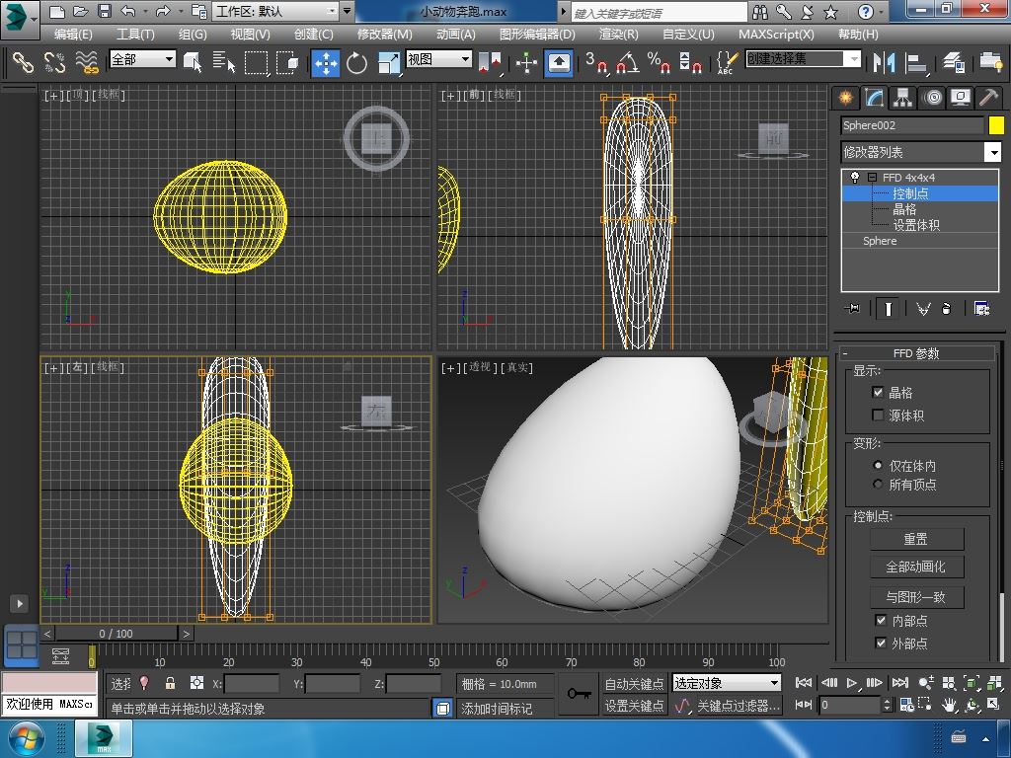Toggle the FFD 4x4x4 lightbulb visibility
This screenshot has width=1011, height=758.
click(855, 178)
